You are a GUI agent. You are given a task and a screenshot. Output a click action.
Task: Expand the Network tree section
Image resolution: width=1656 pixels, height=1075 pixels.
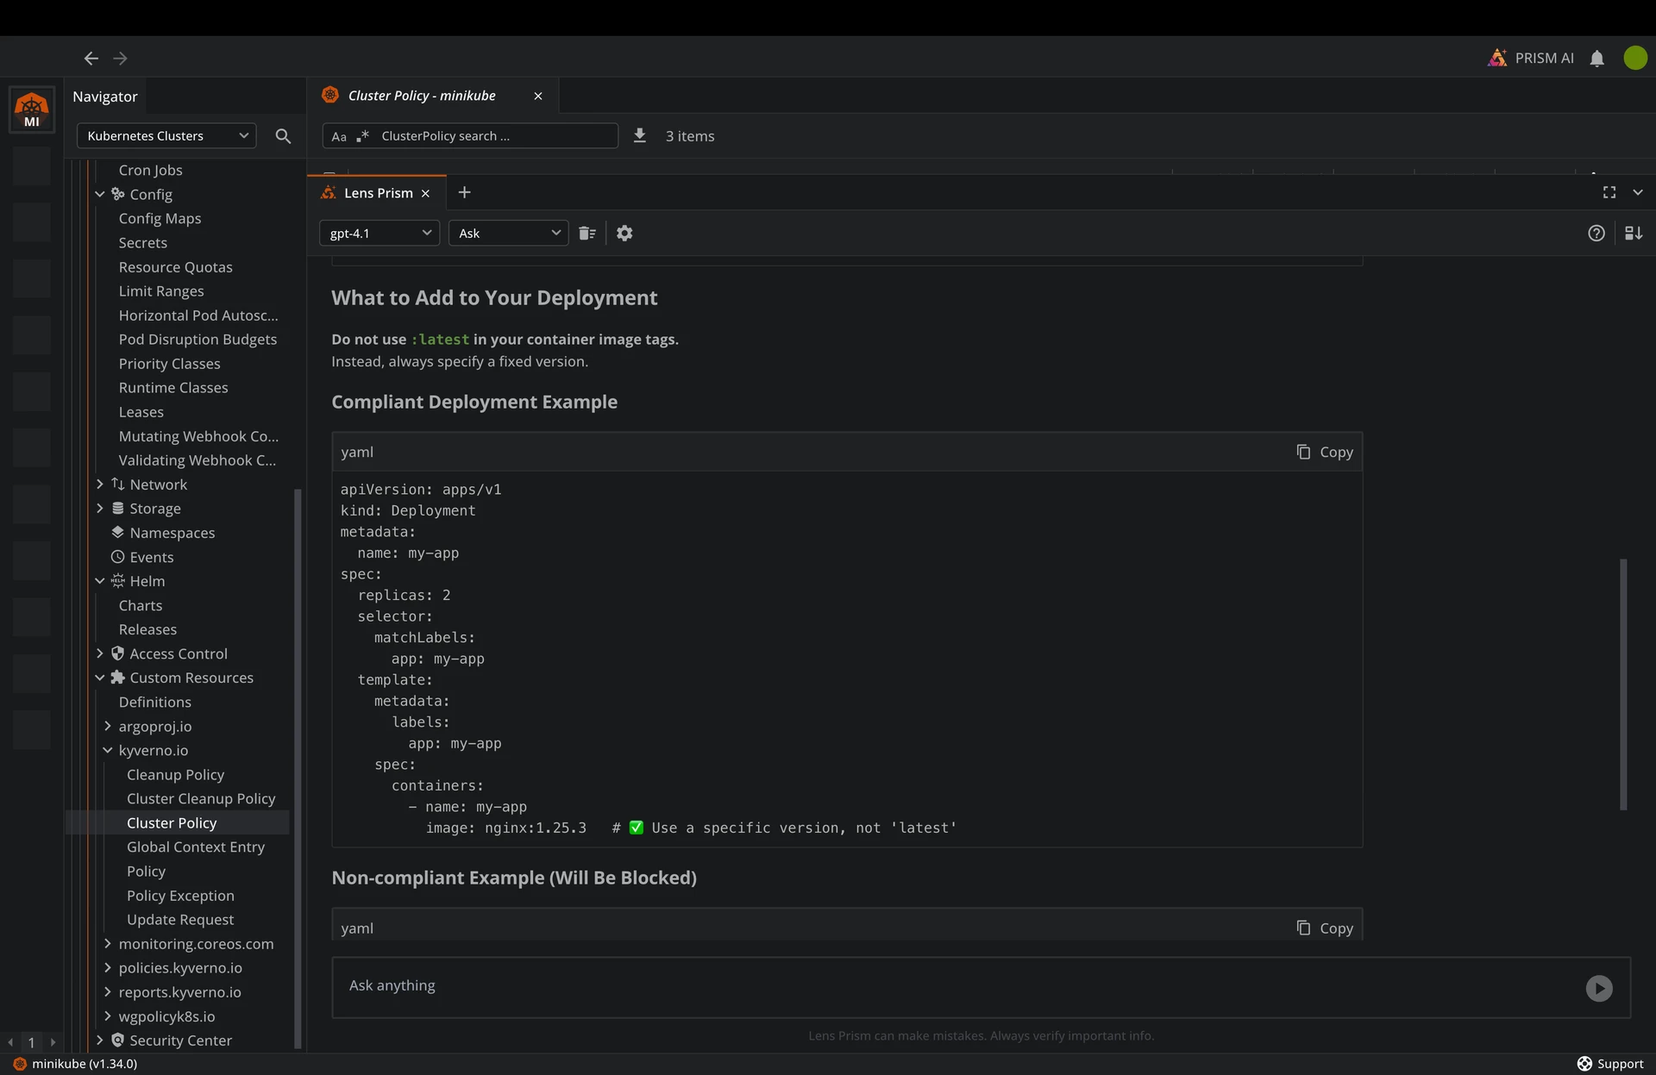coord(100,484)
